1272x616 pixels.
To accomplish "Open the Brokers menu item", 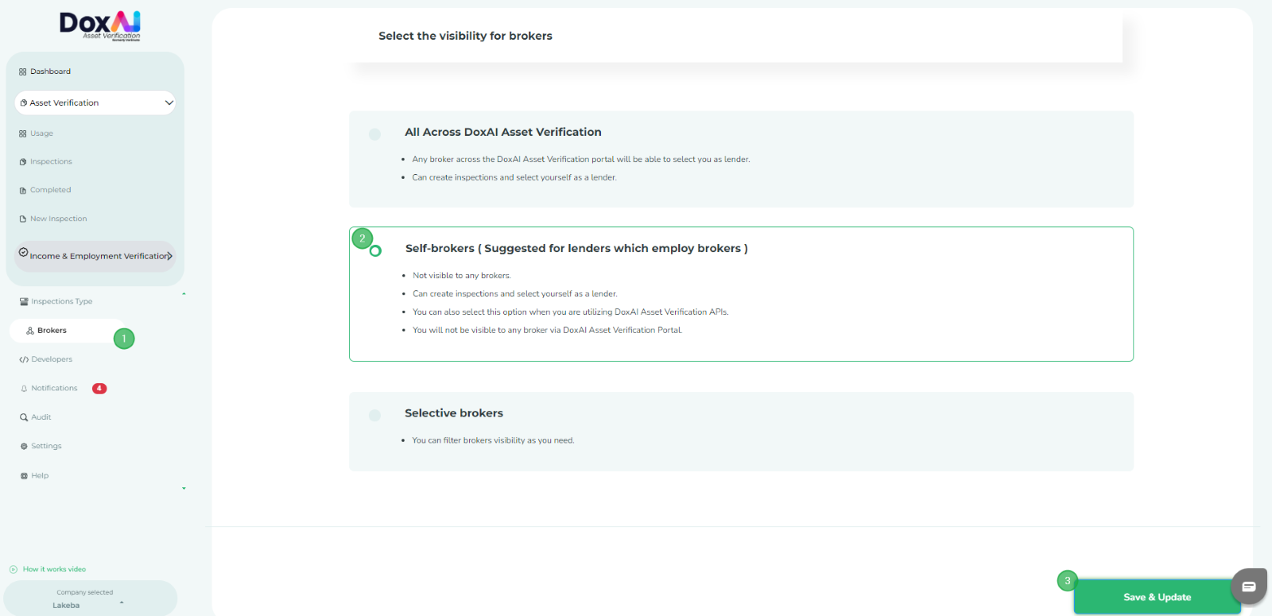I will (x=52, y=331).
